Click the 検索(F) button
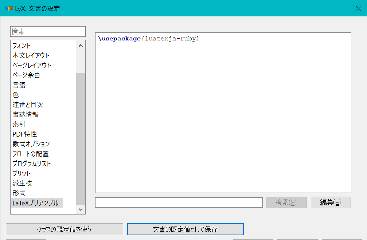This screenshot has height=240, width=367. coord(286,202)
